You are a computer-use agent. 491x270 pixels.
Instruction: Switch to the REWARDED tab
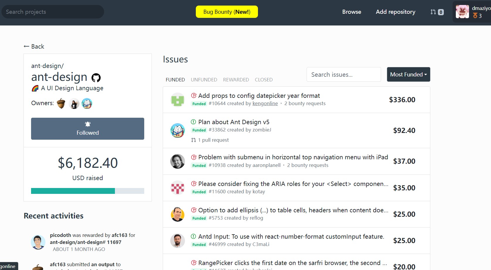pos(236,80)
